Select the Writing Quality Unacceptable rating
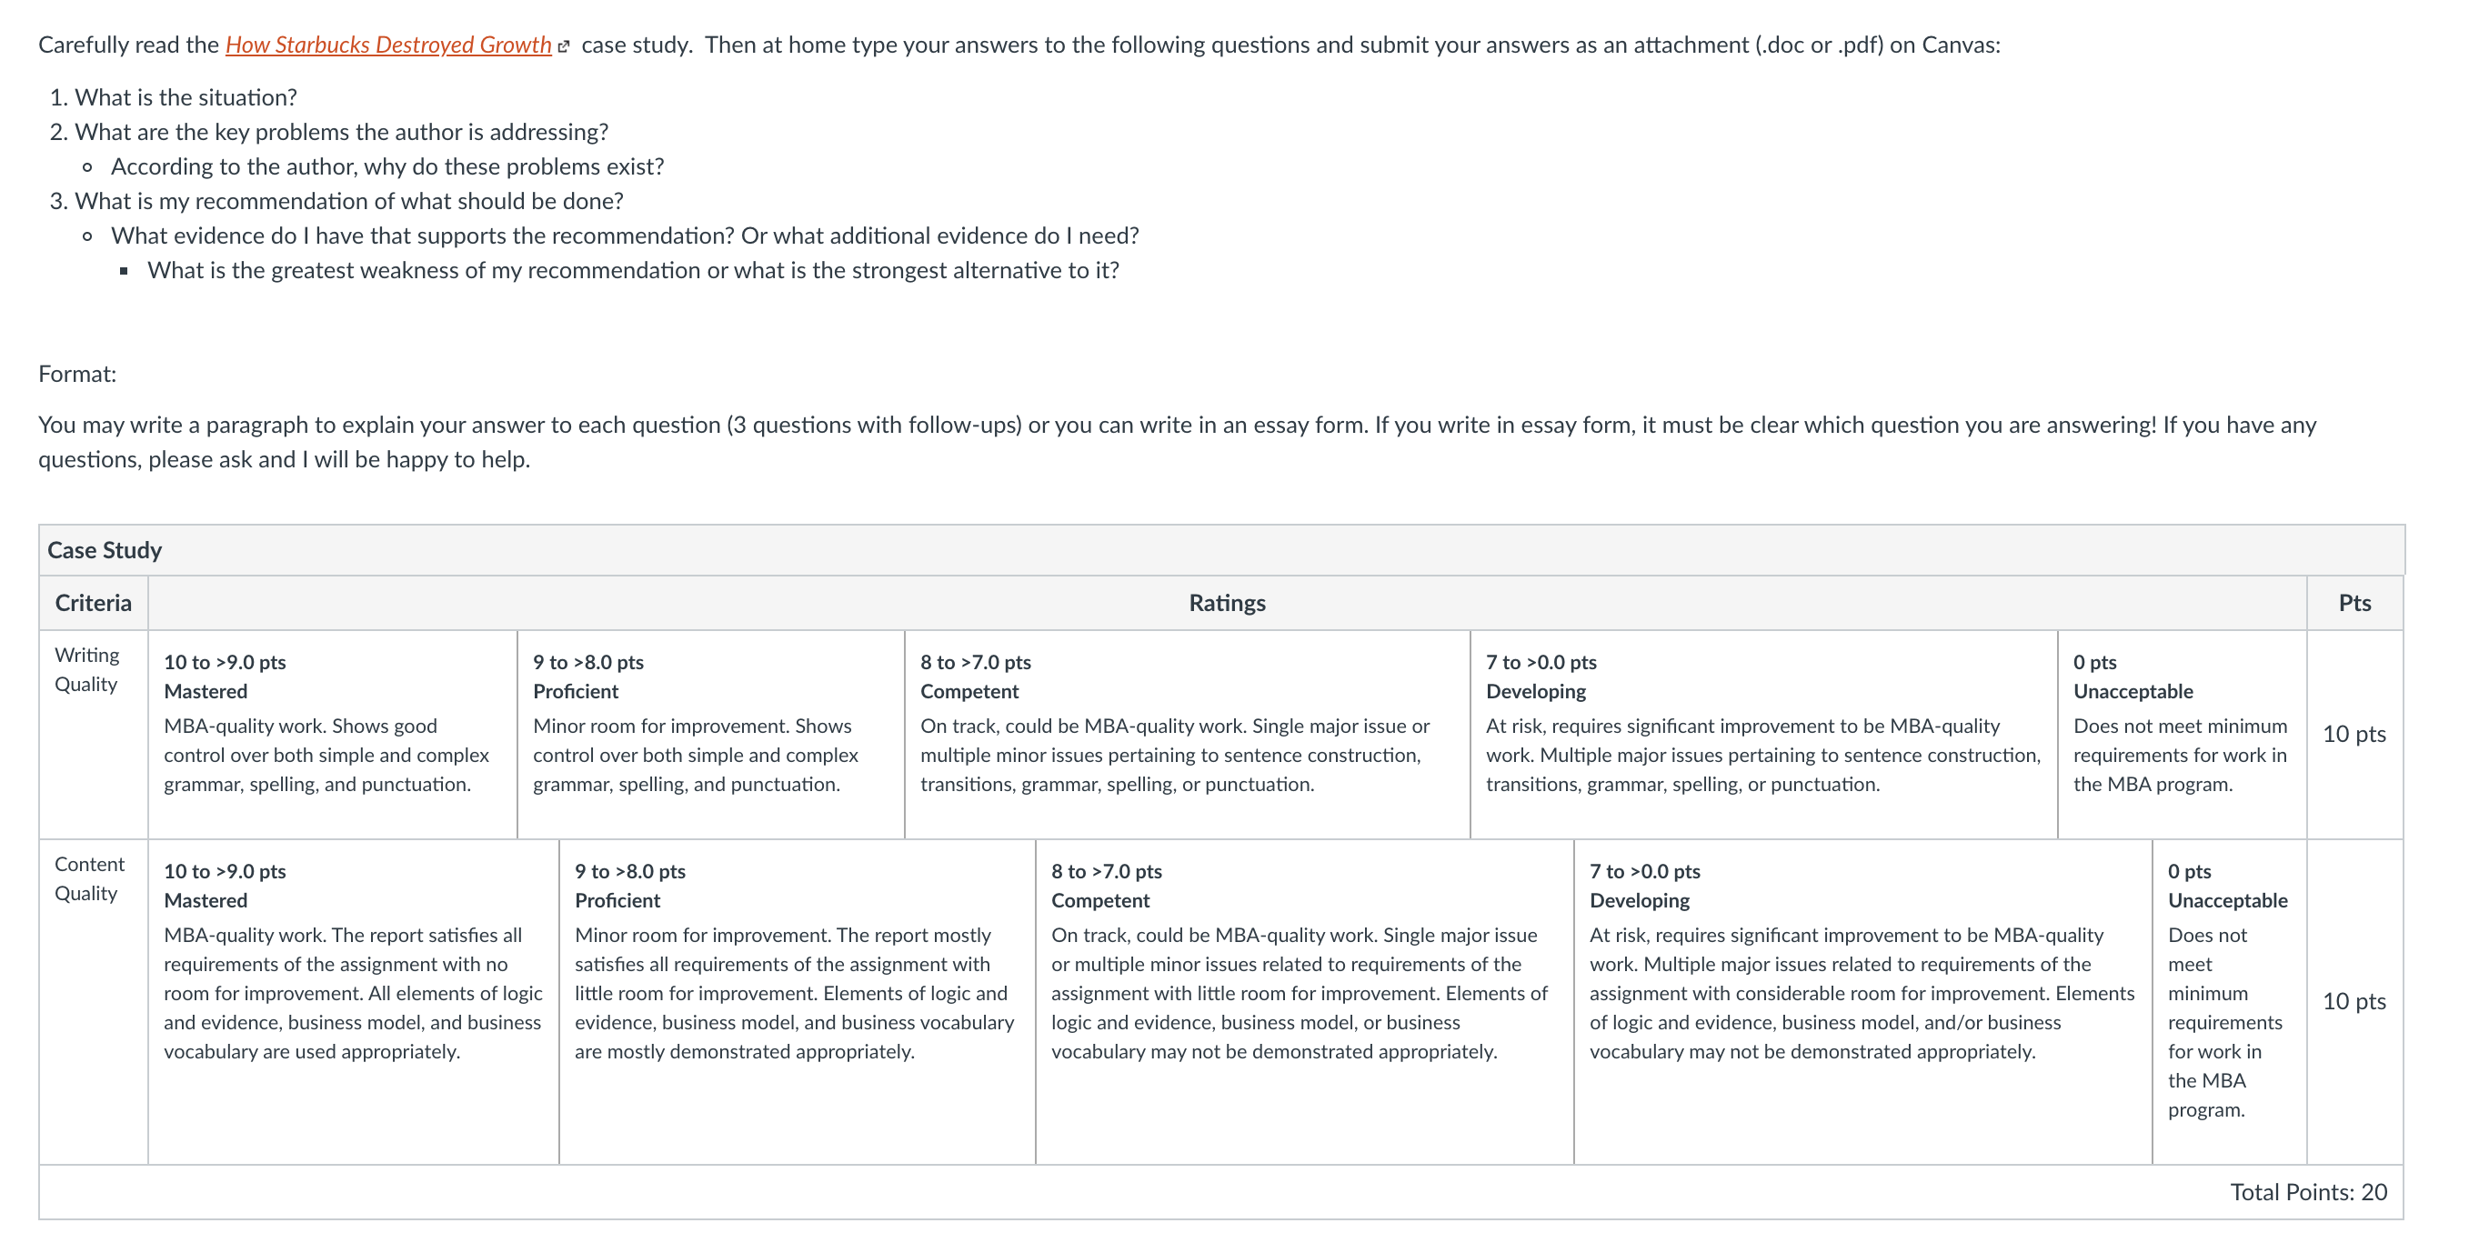Screen dimensions: 2479x1253 coord(2182,735)
